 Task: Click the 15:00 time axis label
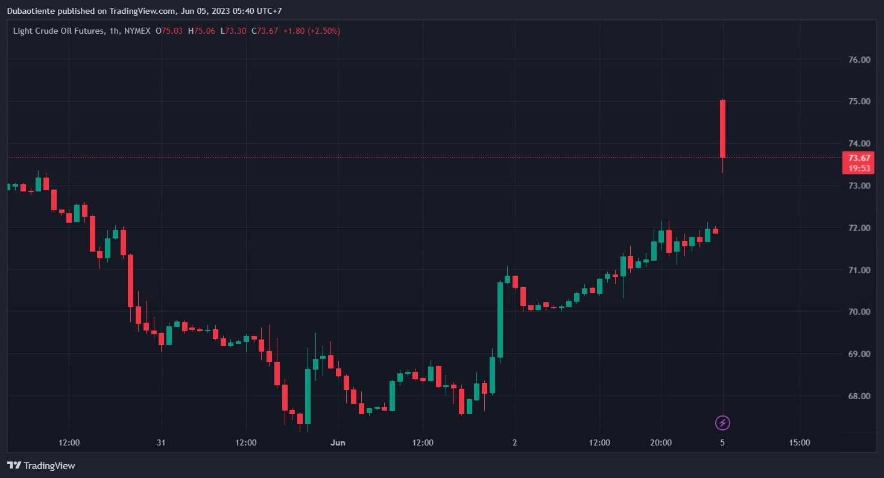pos(799,442)
